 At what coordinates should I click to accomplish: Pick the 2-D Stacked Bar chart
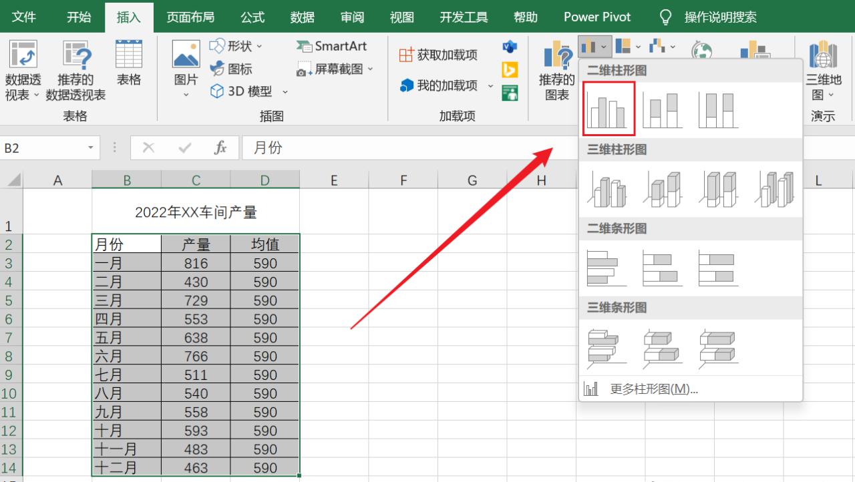coord(662,267)
